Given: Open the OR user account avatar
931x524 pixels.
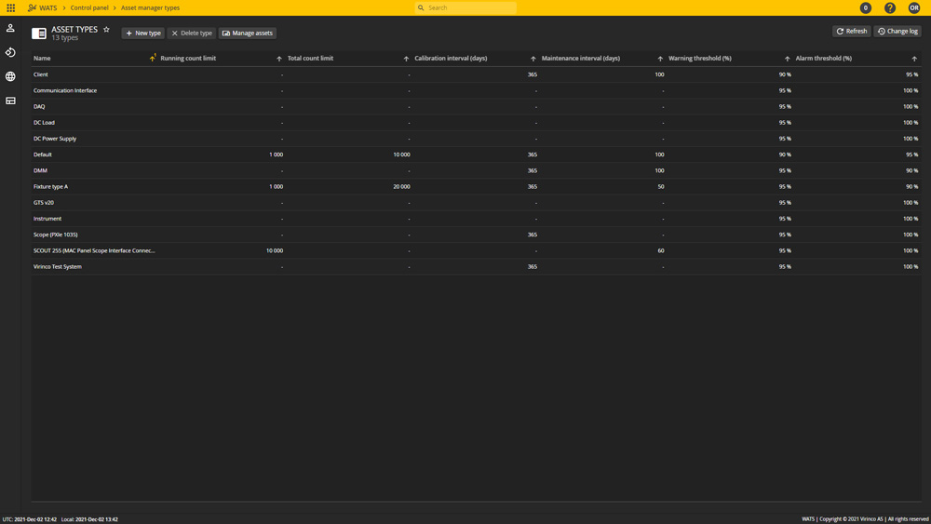Looking at the screenshot, I should (914, 7).
